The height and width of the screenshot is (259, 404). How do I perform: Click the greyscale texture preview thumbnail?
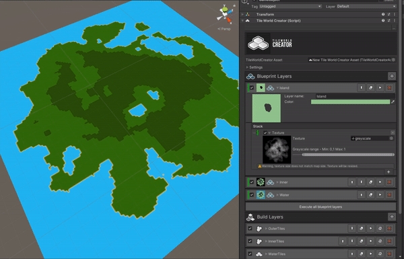(x=277, y=149)
